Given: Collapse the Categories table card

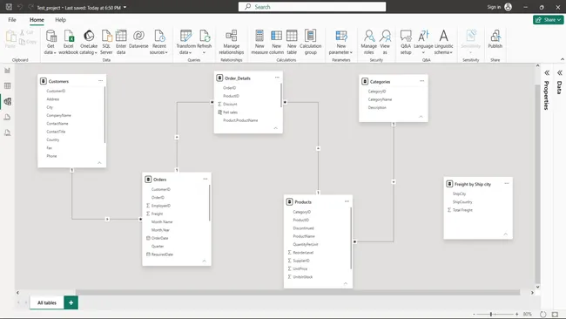Looking at the screenshot, I should [x=421, y=117].
